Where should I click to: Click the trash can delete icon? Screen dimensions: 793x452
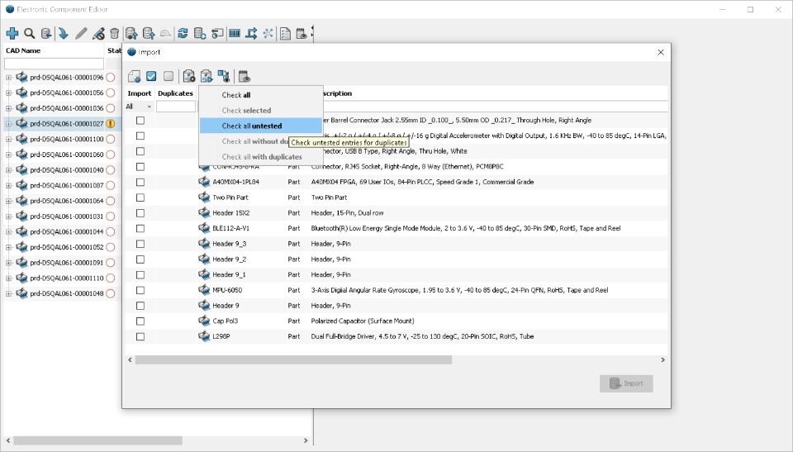(115, 33)
